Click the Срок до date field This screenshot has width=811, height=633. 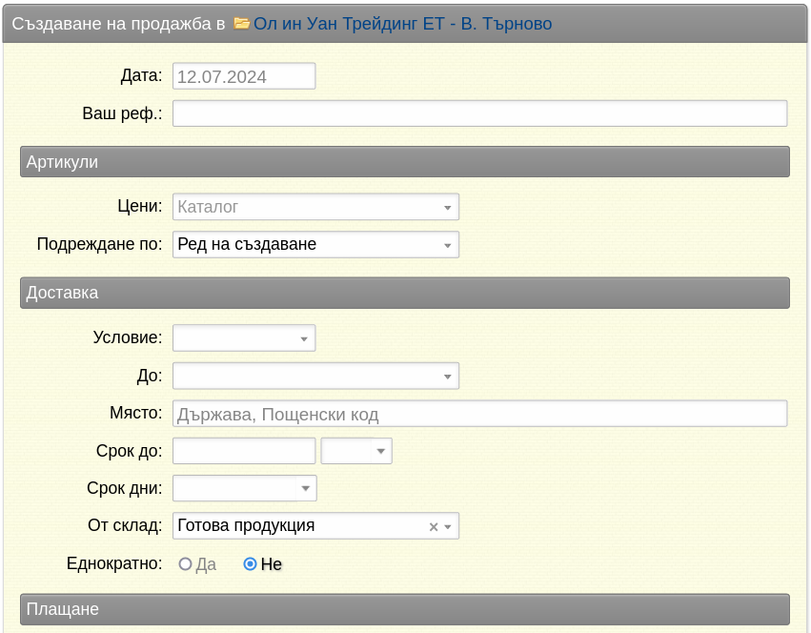coord(244,451)
